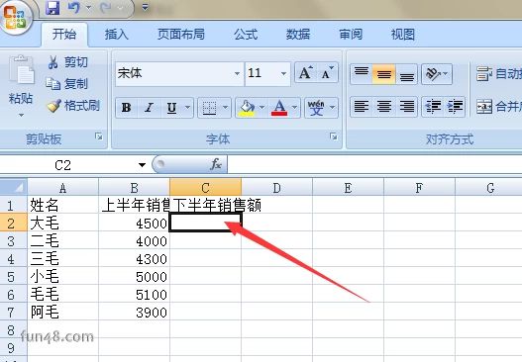Viewport: 522px width, 362px height.
Task: Open the 宋体 font name dropdown
Action: click(x=237, y=73)
